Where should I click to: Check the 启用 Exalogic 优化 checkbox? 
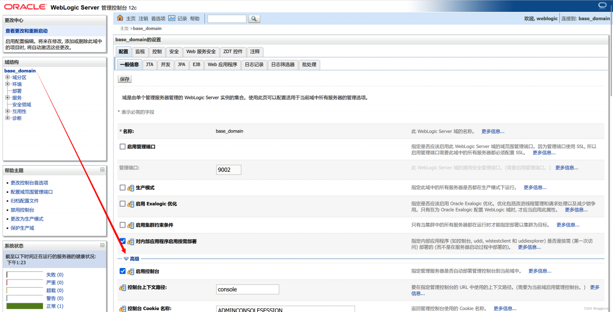(123, 204)
